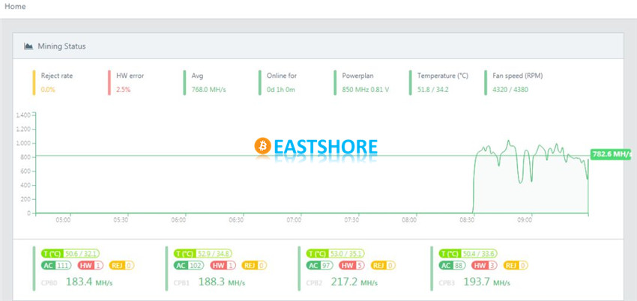Image resolution: width=637 pixels, height=301 pixels.
Task: Click the 05:00 time axis label
Action: [x=63, y=220]
